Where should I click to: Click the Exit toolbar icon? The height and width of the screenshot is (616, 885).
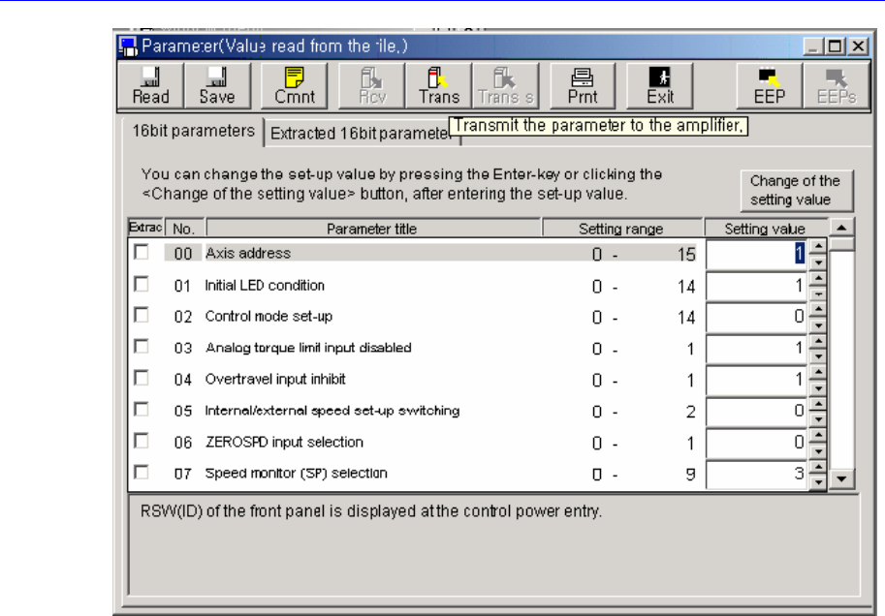660,86
